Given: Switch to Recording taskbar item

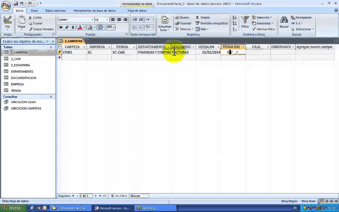Looking at the screenshot, I should tap(155, 208).
